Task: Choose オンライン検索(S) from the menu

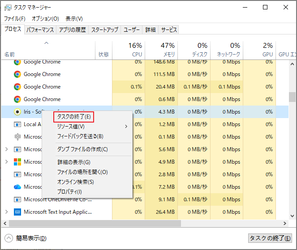Action: click(76, 182)
